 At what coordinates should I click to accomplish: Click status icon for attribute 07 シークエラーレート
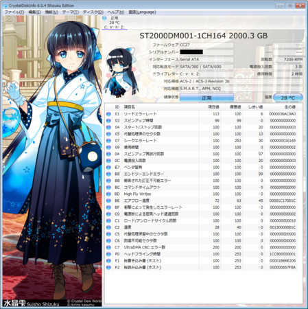pyautogui.click(x=108, y=141)
